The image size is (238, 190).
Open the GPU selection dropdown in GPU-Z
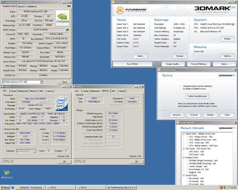pyautogui.click(x=41, y=82)
